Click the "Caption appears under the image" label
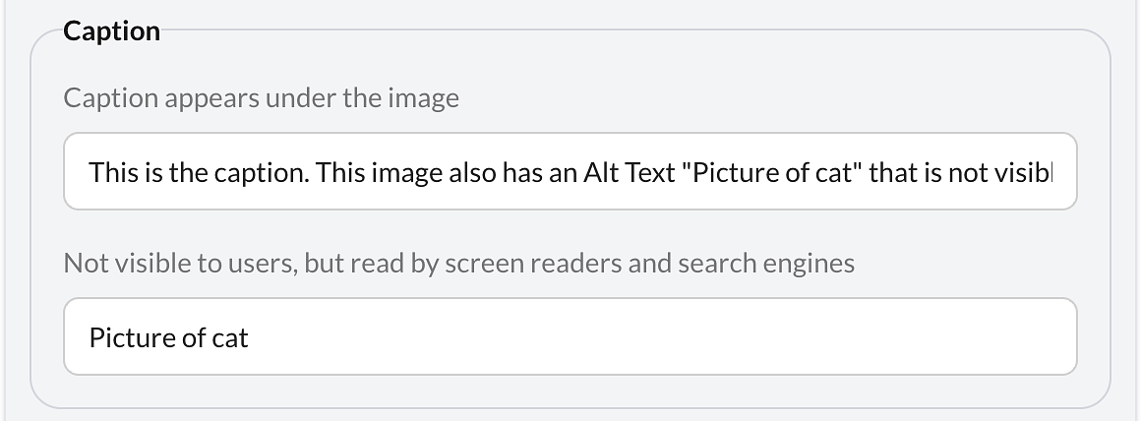Image resolution: width=1141 pixels, height=421 pixels. point(261,98)
